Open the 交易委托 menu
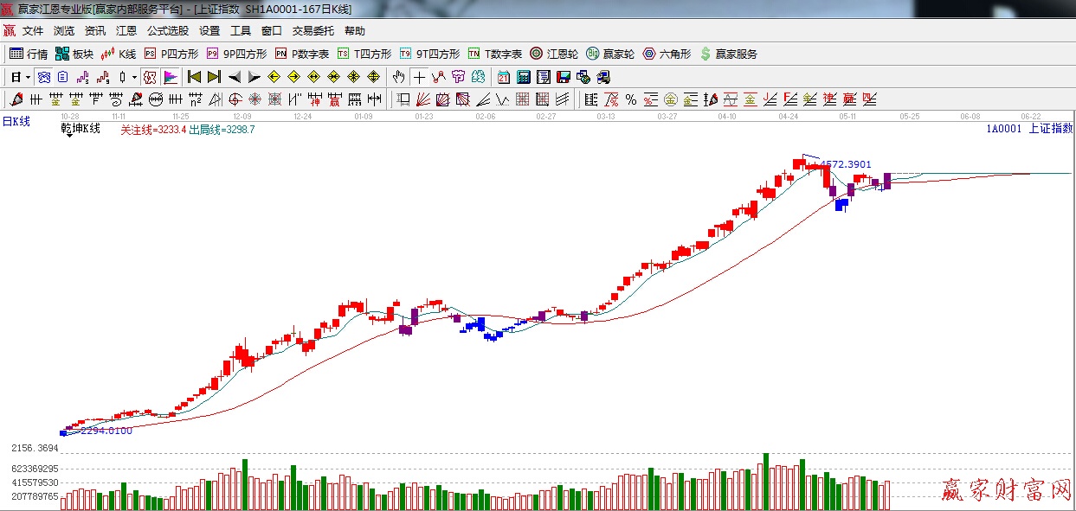Viewport: 1076px width, 511px height. [x=312, y=30]
